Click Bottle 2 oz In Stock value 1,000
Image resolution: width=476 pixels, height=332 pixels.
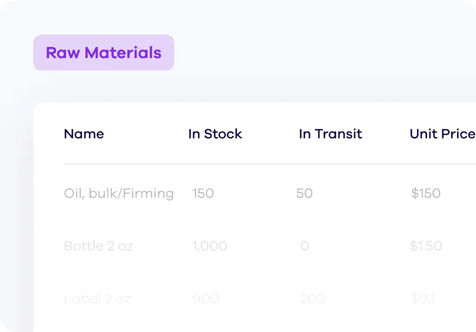(x=209, y=246)
